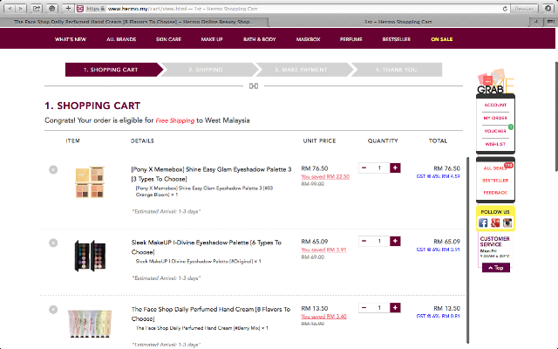Jump to page top with Top button
This screenshot has width=558, height=349.
point(496,268)
